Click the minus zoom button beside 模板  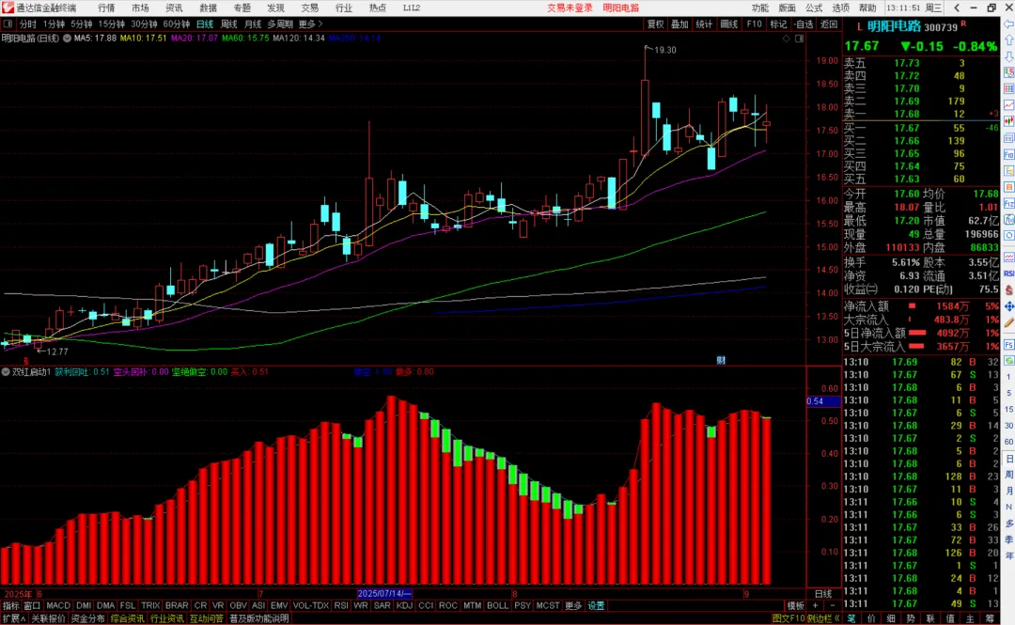coord(832,605)
